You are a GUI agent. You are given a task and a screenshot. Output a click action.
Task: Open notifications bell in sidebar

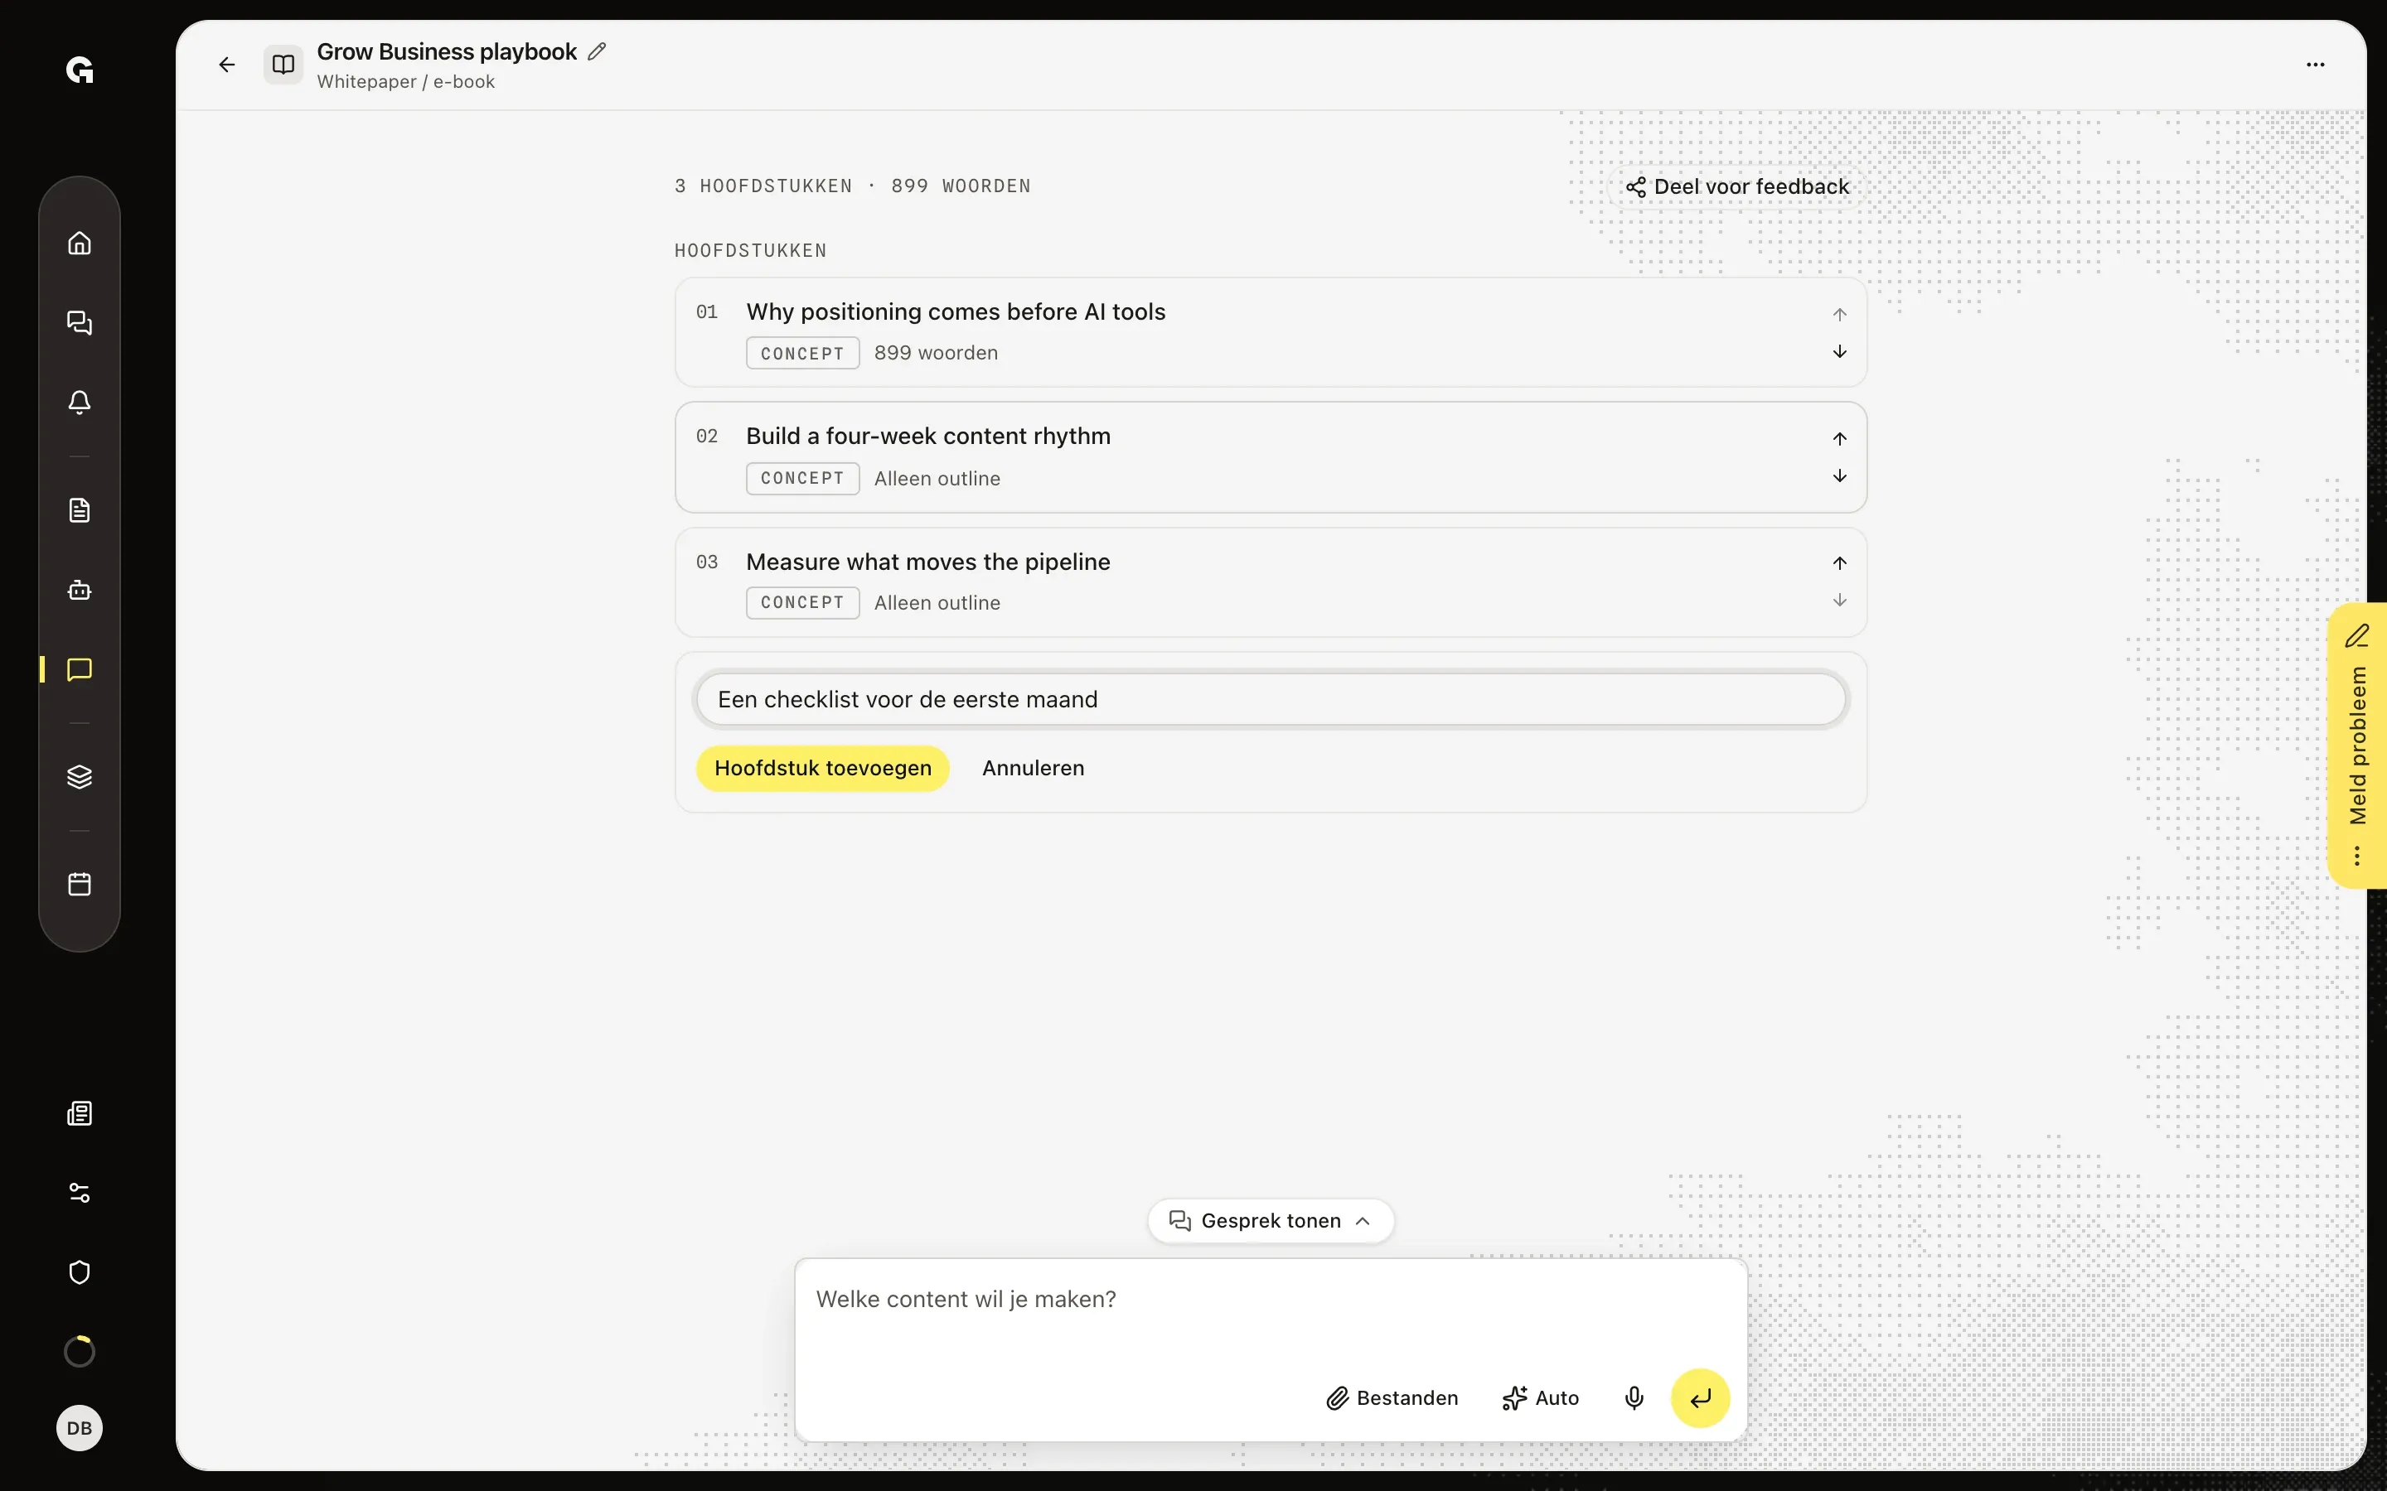80,403
